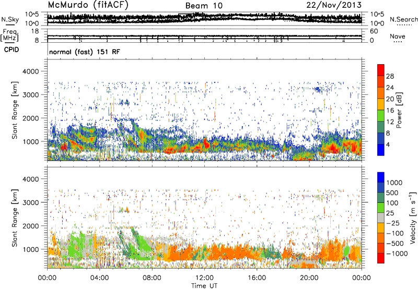Click the "Freq. [MHz]" axis label

(9, 35)
